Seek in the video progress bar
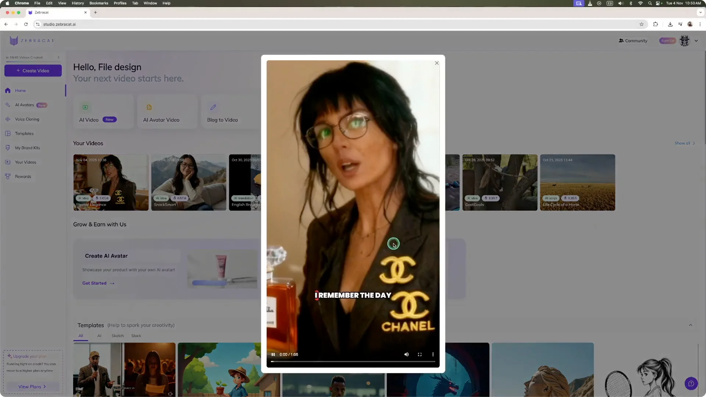The image size is (706, 397). click(353, 362)
